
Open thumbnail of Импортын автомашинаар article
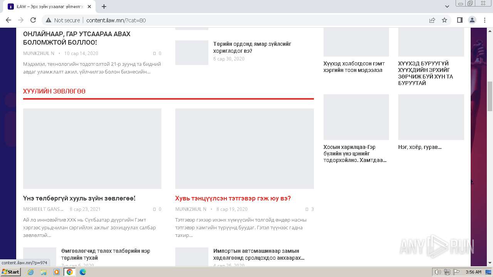pos(192,257)
